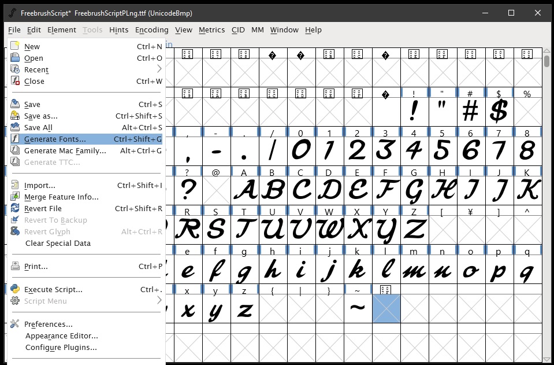Click the Print icon in the File menu

coord(15,266)
